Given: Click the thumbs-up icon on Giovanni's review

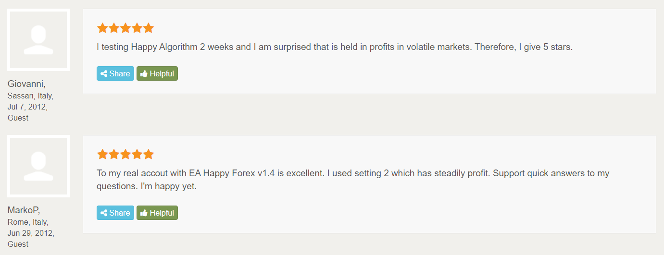Looking at the screenshot, I should click(x=144, y=74).
